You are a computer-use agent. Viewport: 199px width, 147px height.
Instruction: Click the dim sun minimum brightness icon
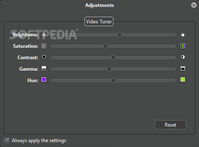click(x=44, y=35)
